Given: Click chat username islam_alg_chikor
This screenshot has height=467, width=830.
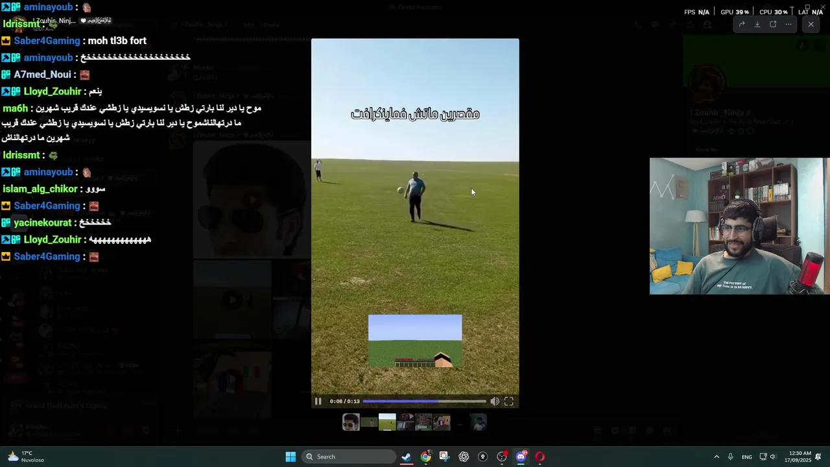Looking at the screenshot, I should coord(40,189).
